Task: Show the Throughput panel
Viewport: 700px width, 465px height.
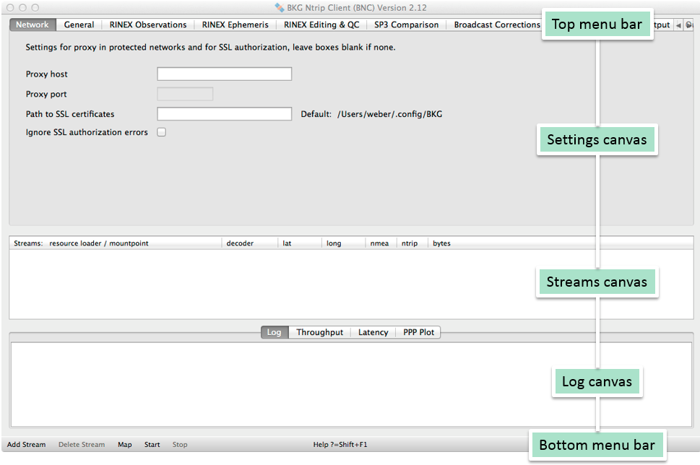Action: [x=319, y=332]
